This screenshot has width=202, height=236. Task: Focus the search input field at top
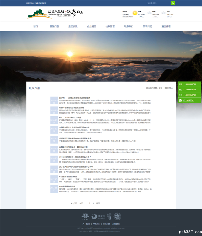click(159, 3)
